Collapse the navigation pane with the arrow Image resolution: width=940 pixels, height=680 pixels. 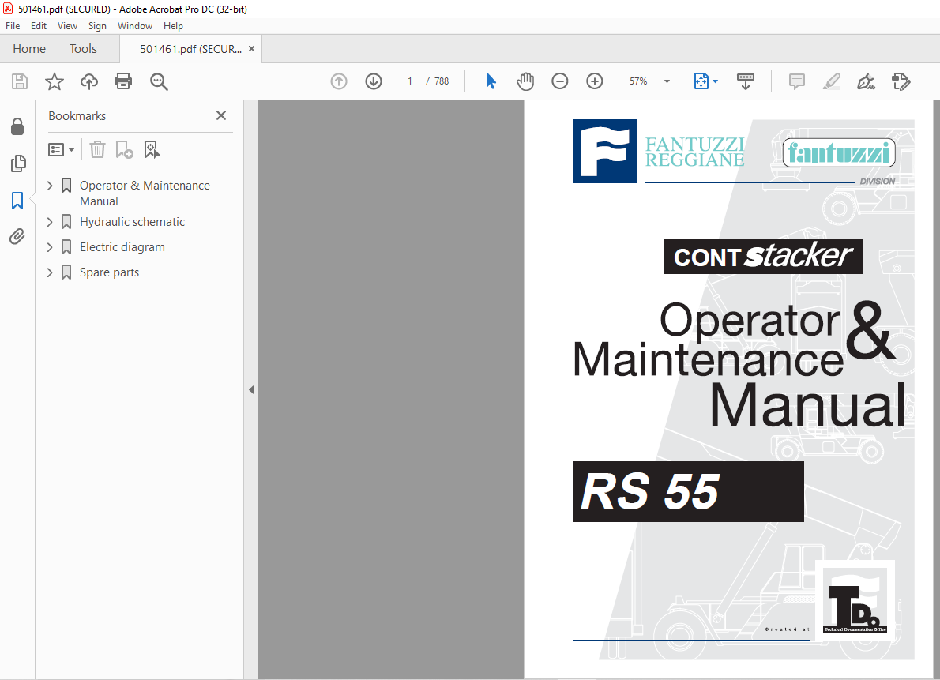251,390
